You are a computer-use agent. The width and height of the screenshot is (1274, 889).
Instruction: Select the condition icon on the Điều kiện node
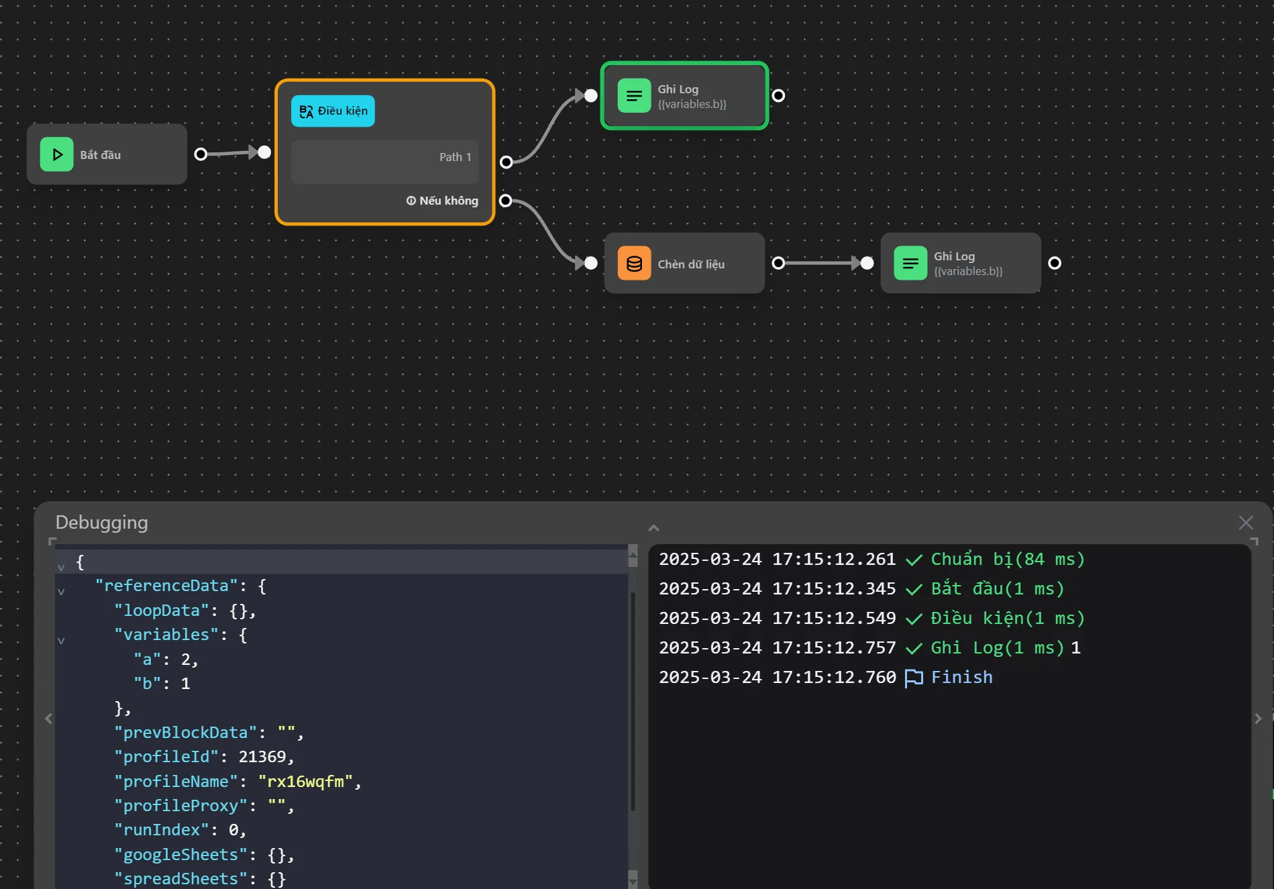307,111
